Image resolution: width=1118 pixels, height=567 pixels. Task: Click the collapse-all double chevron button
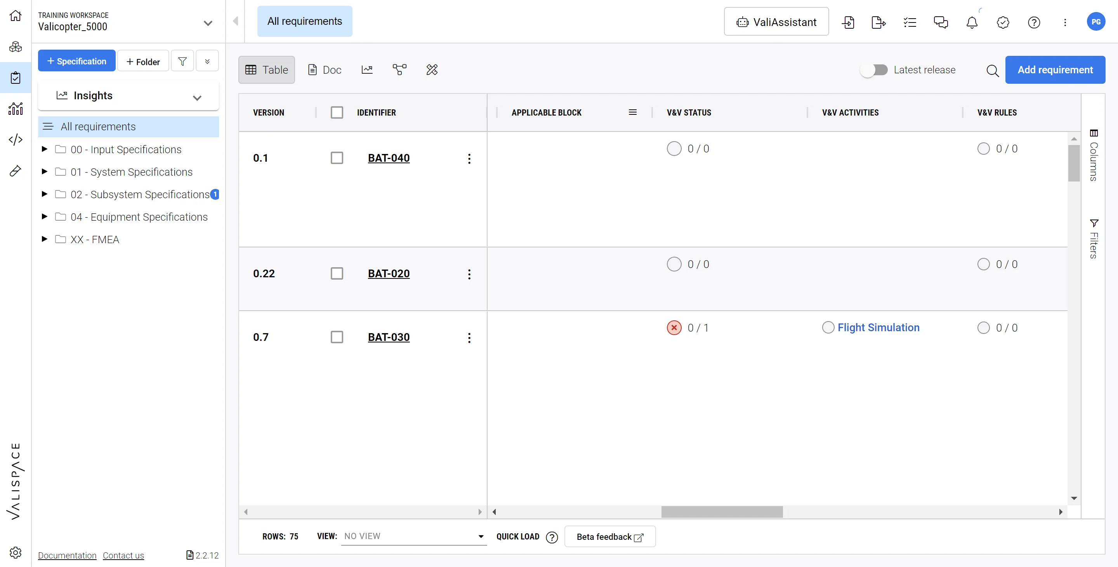(x=207, y=61)
